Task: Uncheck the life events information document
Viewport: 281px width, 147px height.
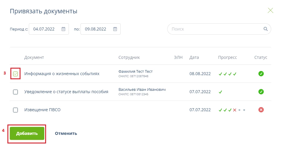Action: click(15, 74)
